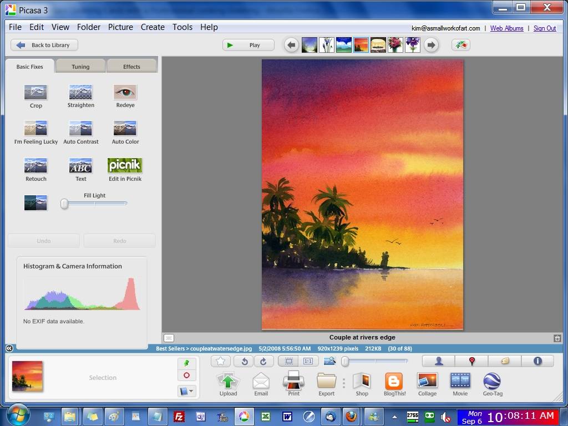Play the slideshow
This screenshot has height=426, width=568.
pyautogui.click(x=248, y=45)
